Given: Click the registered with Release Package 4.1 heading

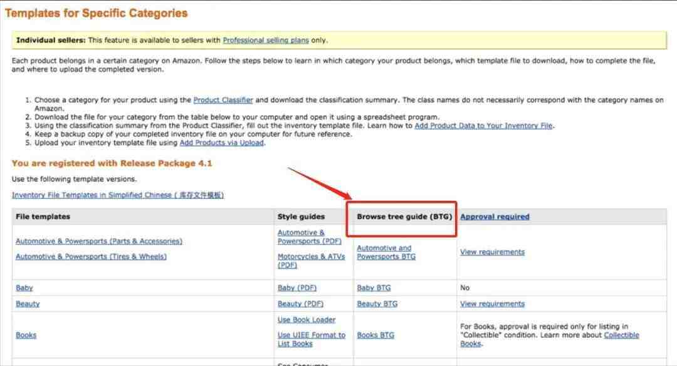Looking at the screenshot, I should click(112, 163).
